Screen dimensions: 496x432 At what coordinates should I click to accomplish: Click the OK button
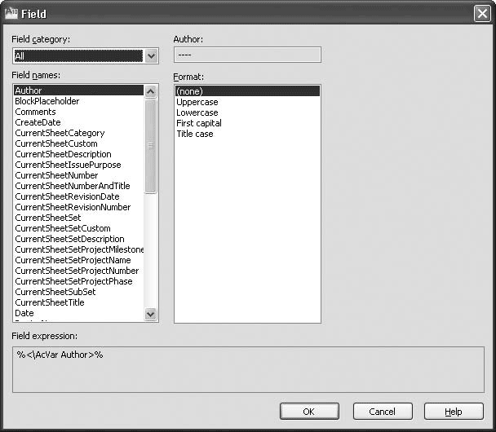coord(309,412)
